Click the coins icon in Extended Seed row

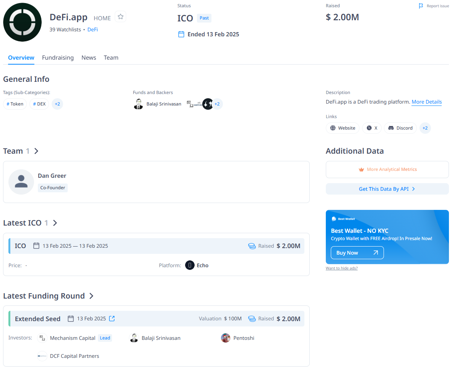coord(252,319)
